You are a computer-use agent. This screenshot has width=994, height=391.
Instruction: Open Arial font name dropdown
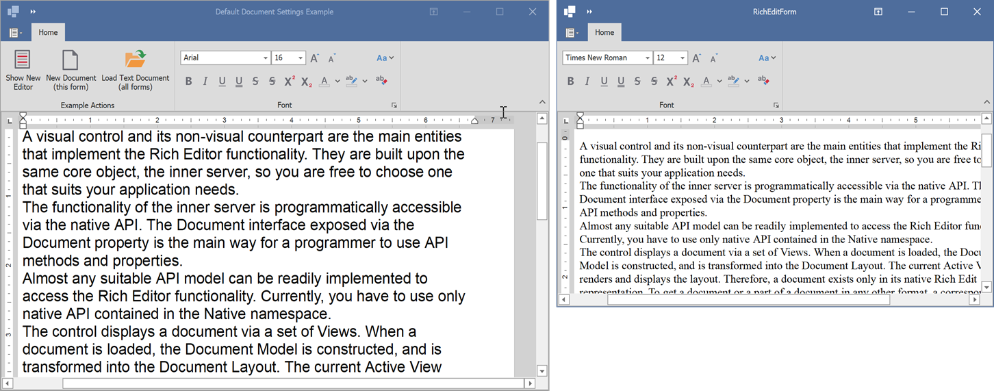click(266, 58)
